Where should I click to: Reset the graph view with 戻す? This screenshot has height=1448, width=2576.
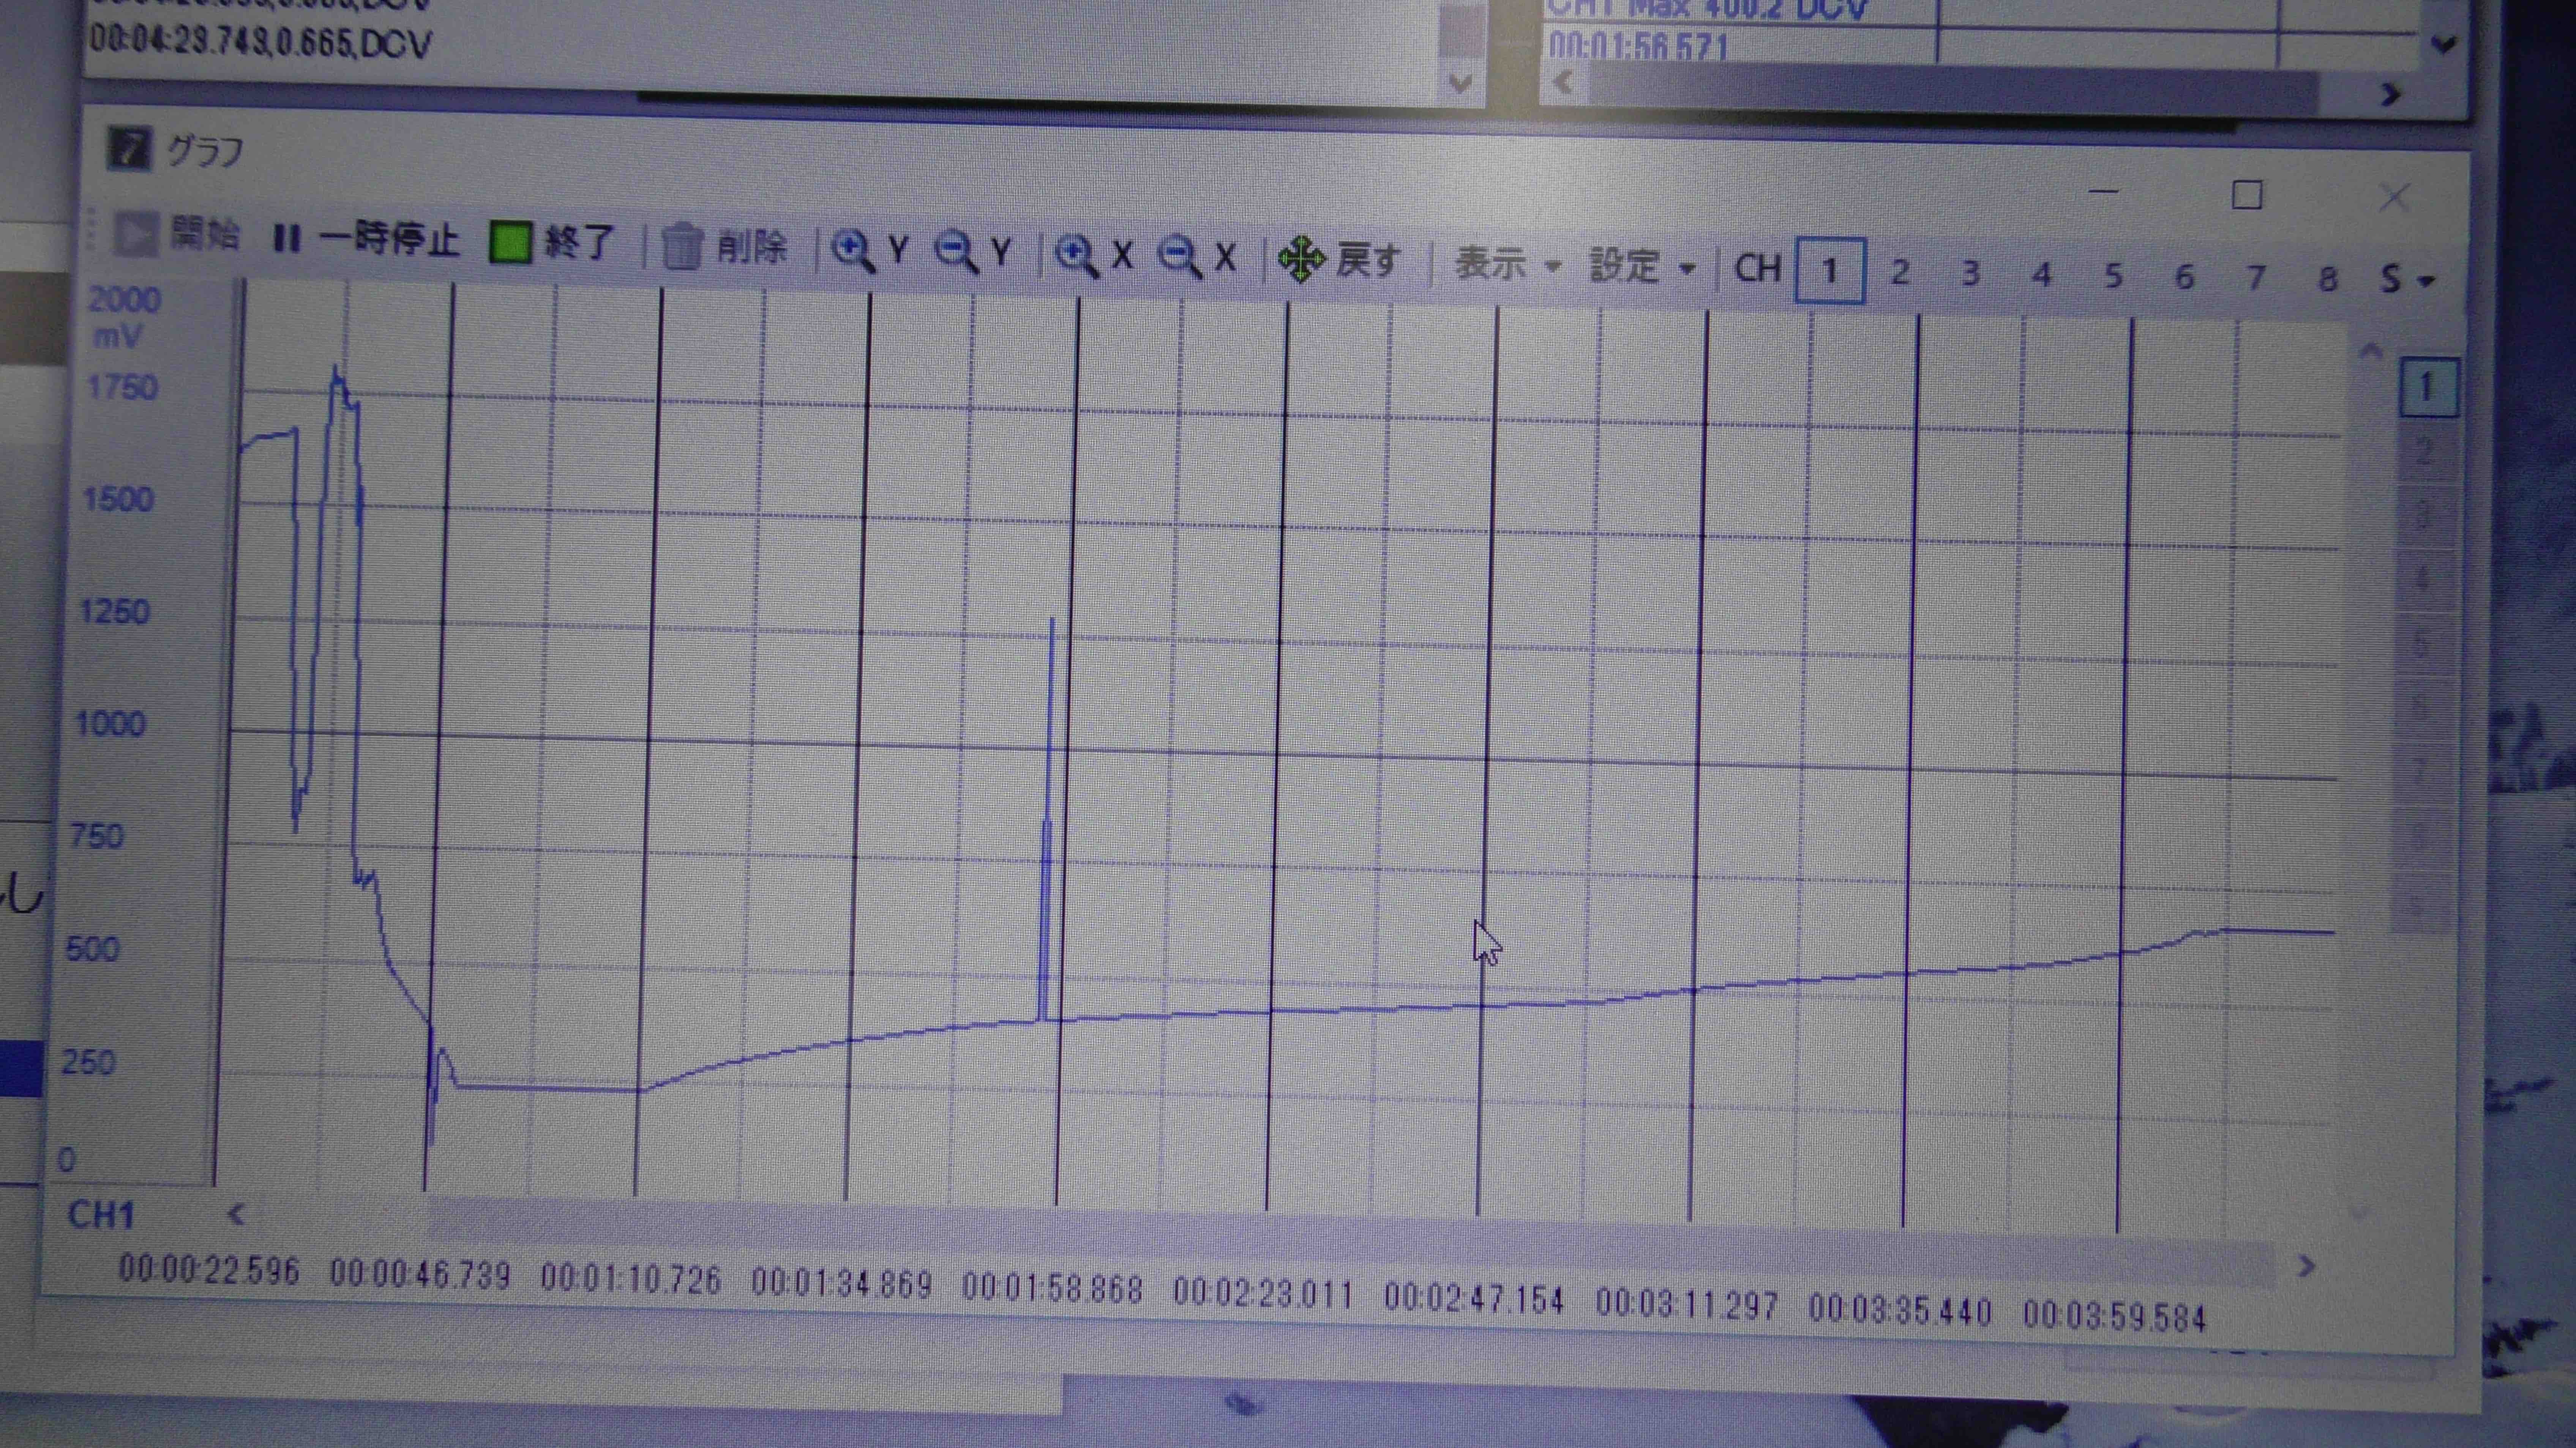click(x=1340, y=260)
